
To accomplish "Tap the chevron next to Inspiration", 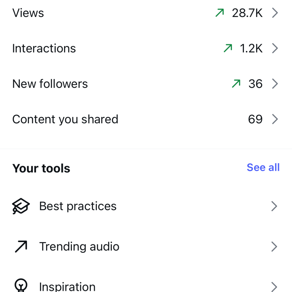I will point(274,287).
